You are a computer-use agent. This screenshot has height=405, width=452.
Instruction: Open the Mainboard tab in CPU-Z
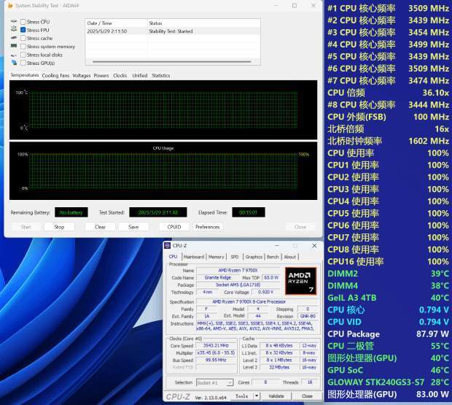[194, 257]
